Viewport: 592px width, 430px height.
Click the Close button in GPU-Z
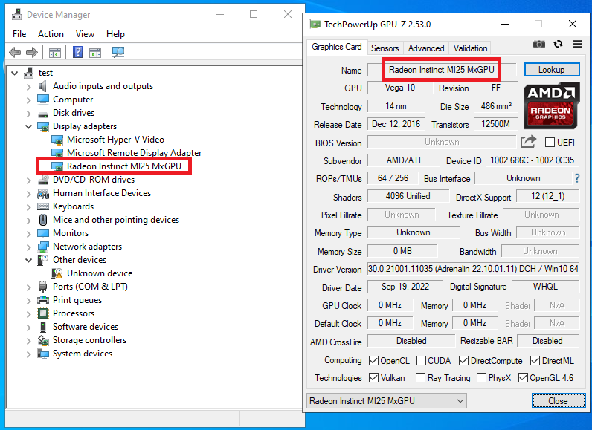point(558,401)
